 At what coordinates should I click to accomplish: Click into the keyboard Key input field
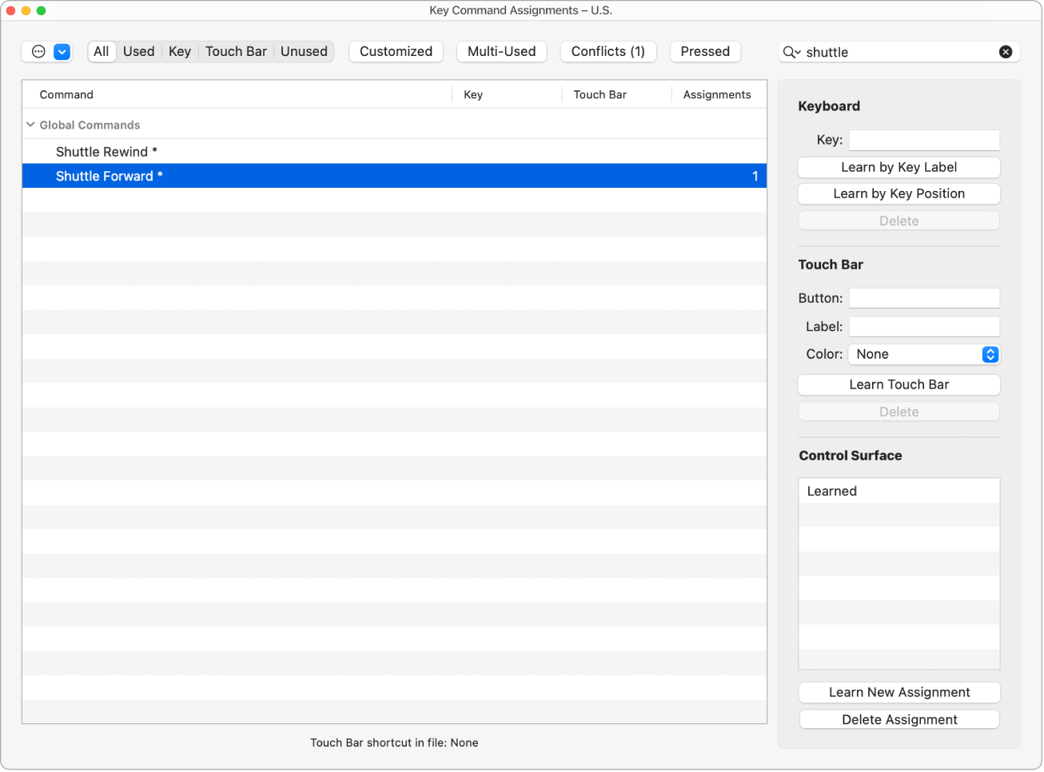tap(924, 140)
